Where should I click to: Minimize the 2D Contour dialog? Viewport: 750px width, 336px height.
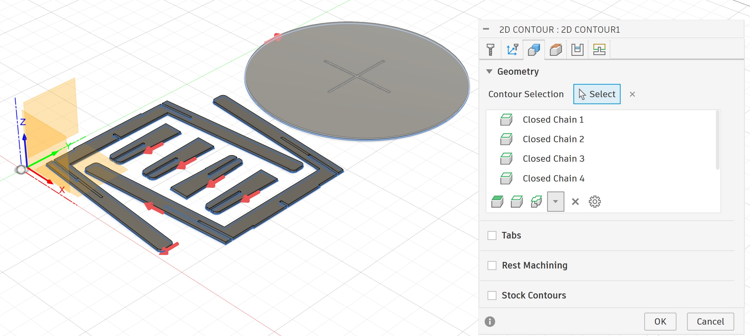486,29
